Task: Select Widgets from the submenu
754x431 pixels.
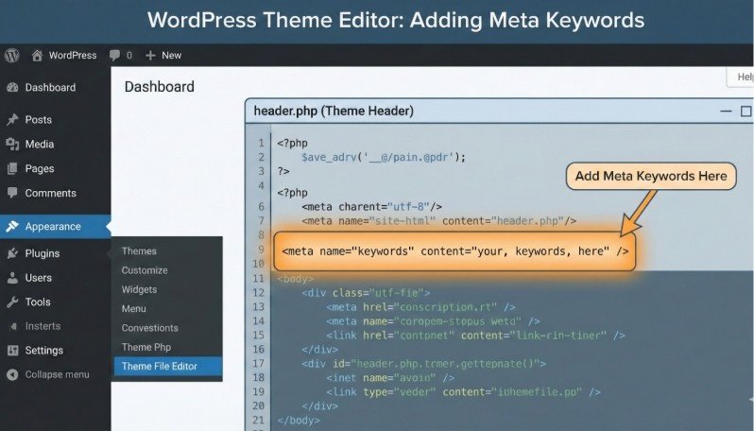Action: [139, 289]
